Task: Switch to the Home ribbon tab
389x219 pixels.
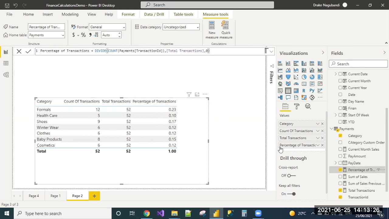Action: coord(29,14)
